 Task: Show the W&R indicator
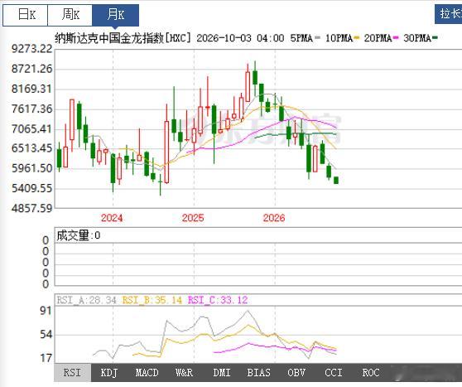184,373
